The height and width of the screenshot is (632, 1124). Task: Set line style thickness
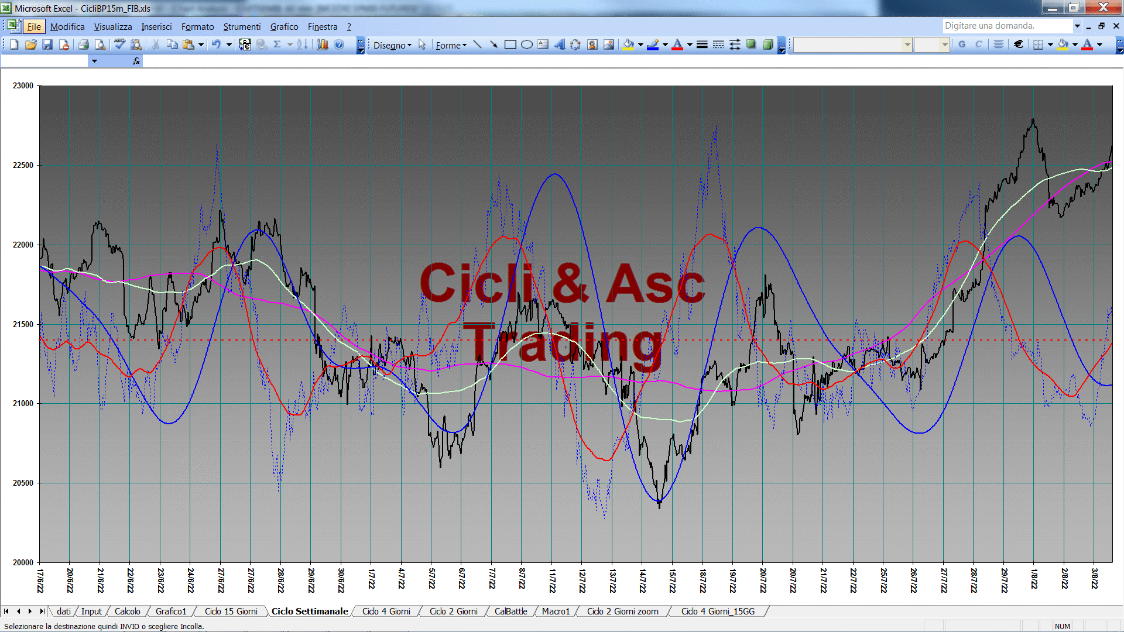pyautogui.click(x=702, y=44)
